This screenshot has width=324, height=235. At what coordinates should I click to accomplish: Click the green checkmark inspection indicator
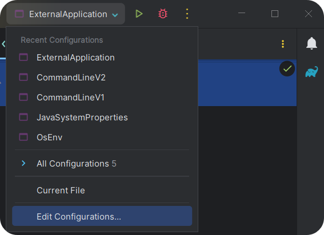(x=287, y=68)
